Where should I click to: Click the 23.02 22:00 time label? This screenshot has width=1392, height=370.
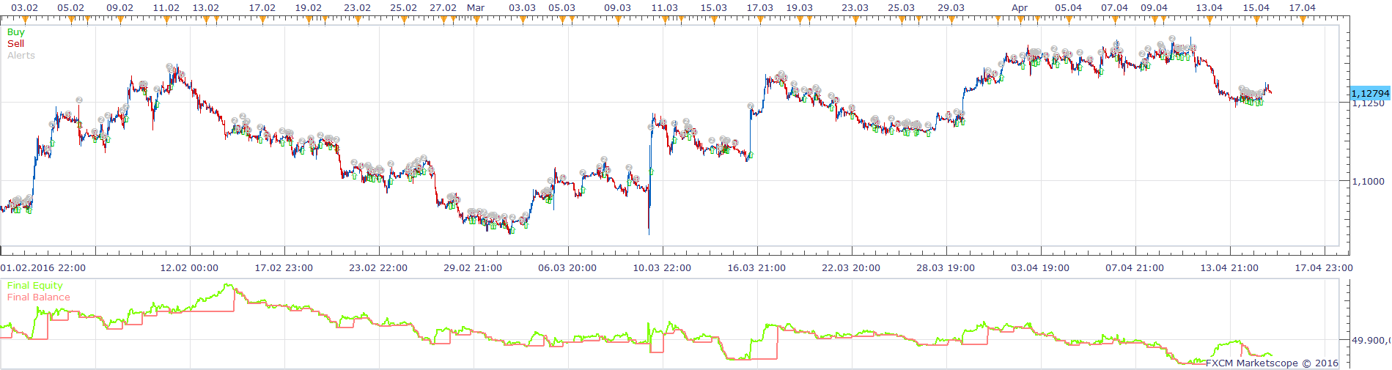pyautogui.click(x=378, y=268)
